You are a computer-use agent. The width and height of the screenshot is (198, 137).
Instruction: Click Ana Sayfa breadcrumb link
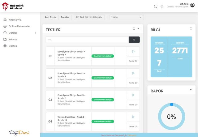(50, 17)
